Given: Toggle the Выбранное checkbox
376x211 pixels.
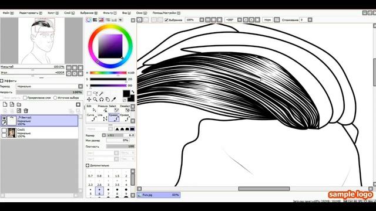Looking at the screenshot, I should (166, 20).
